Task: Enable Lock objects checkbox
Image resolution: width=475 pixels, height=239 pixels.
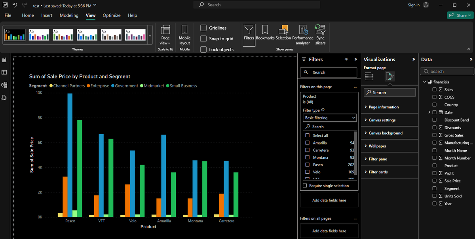Action: 203,49
